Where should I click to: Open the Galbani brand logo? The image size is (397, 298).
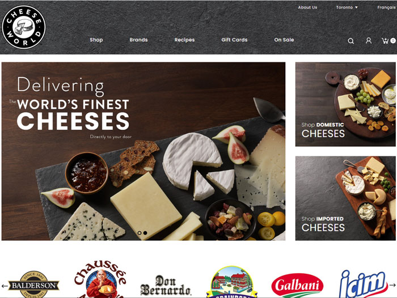coord(297,286)
